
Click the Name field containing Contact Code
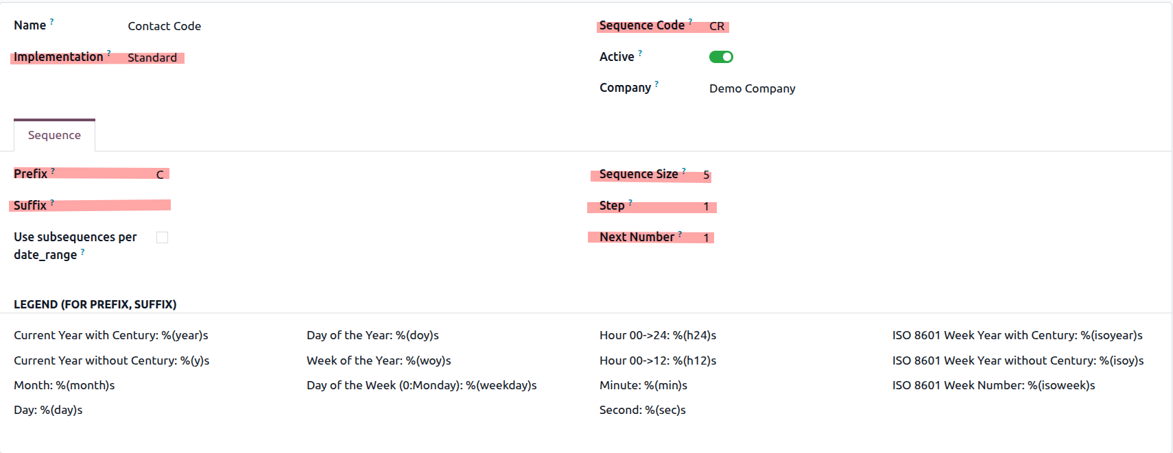(165, 26)
